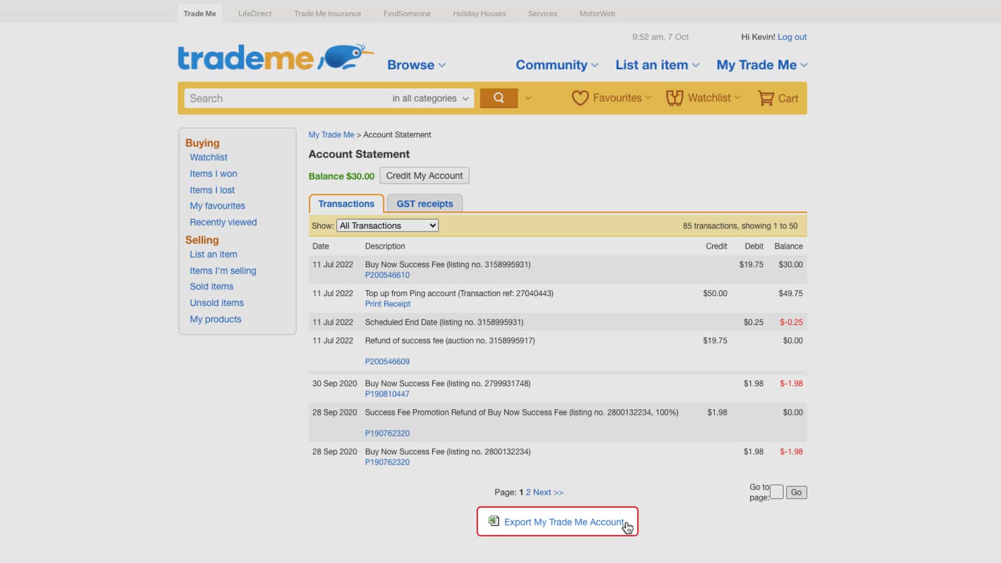Click the magnifying glass search button
Screen dimensions: 1001x563
[x=498, y=98]
